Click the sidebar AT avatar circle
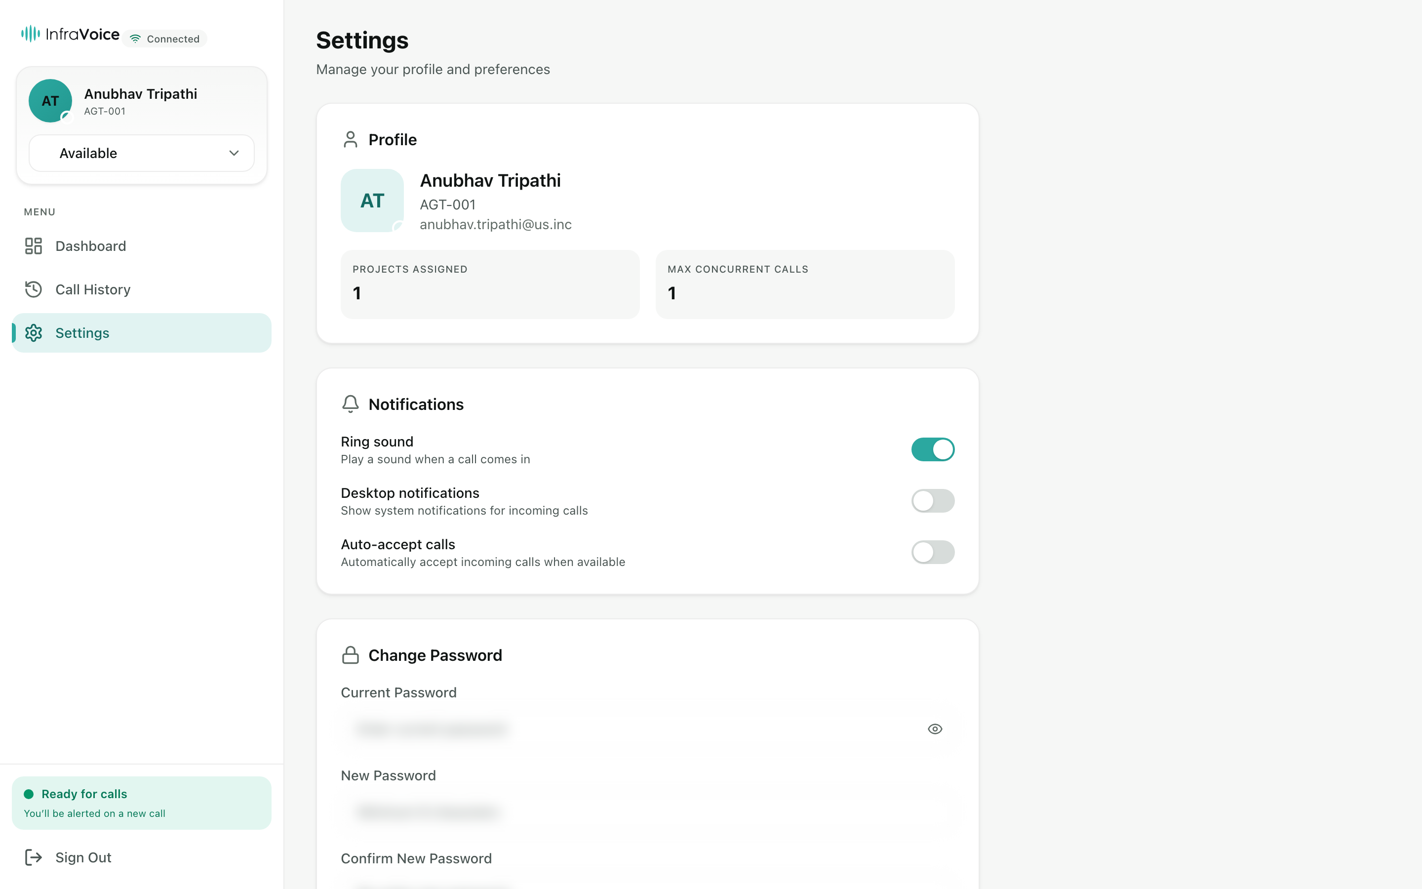The width and height of the screenshot is (1422, 889). (50, 101)
